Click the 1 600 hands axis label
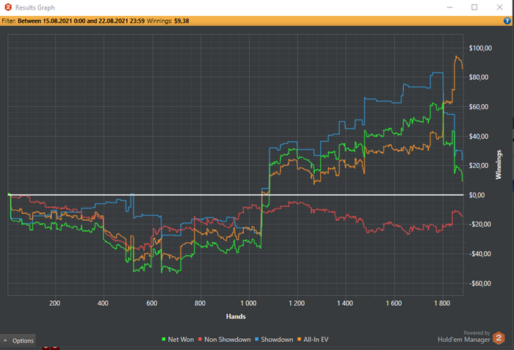 (x=394, y=303)
